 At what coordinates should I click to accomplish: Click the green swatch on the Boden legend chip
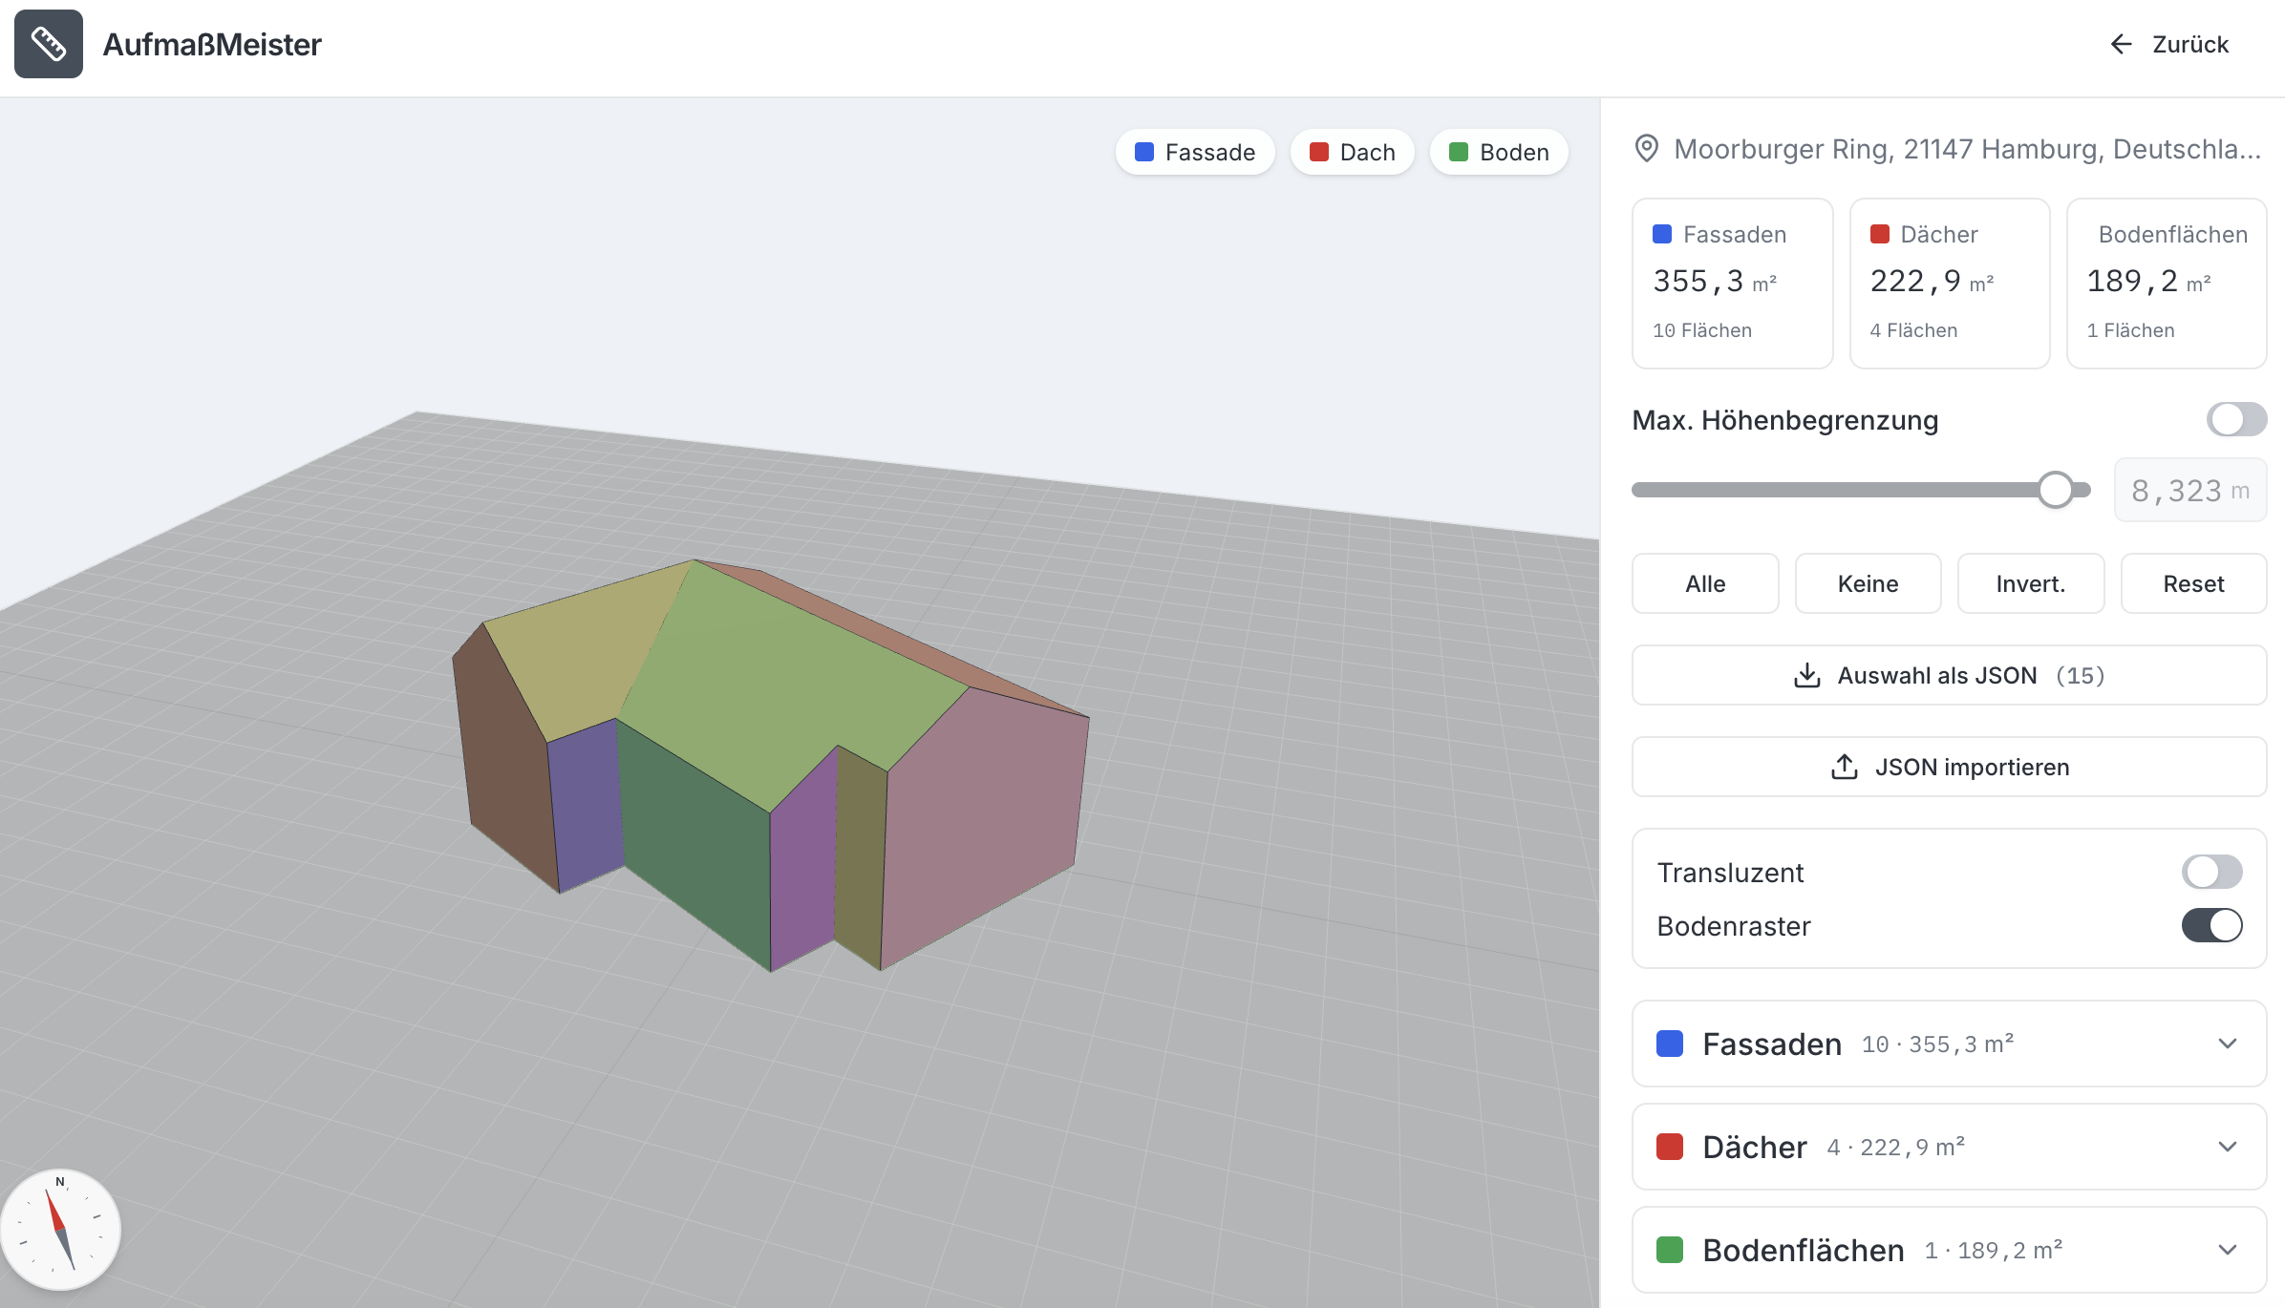1459,152
